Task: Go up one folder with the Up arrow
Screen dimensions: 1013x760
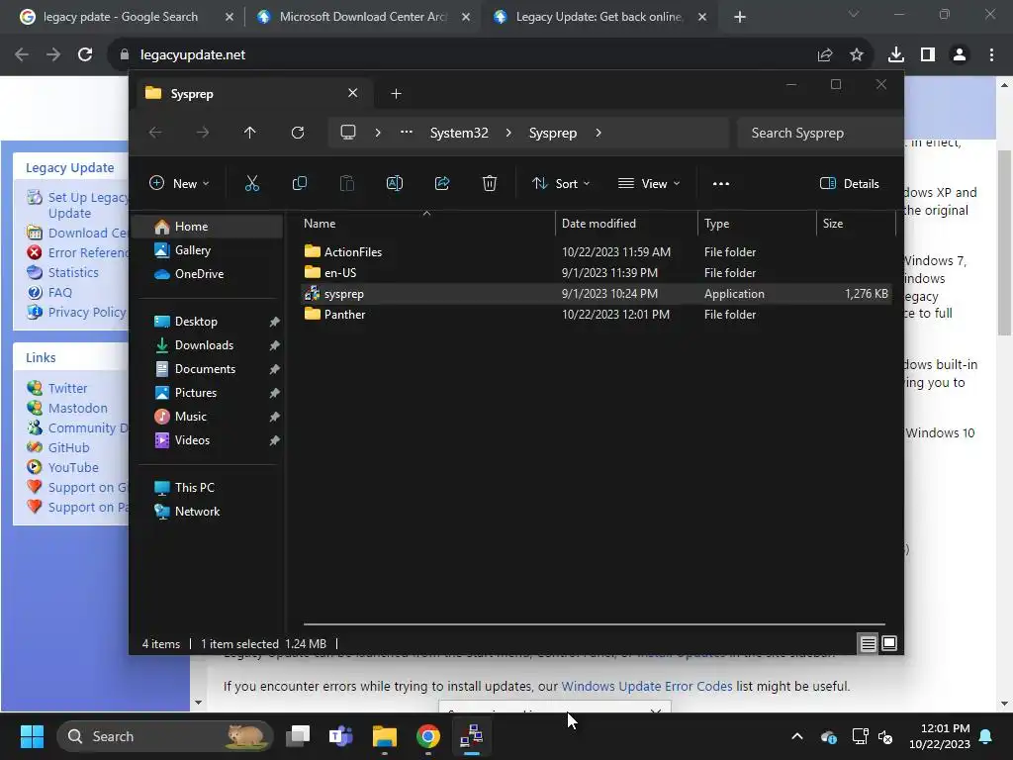Action: (250, 133)
